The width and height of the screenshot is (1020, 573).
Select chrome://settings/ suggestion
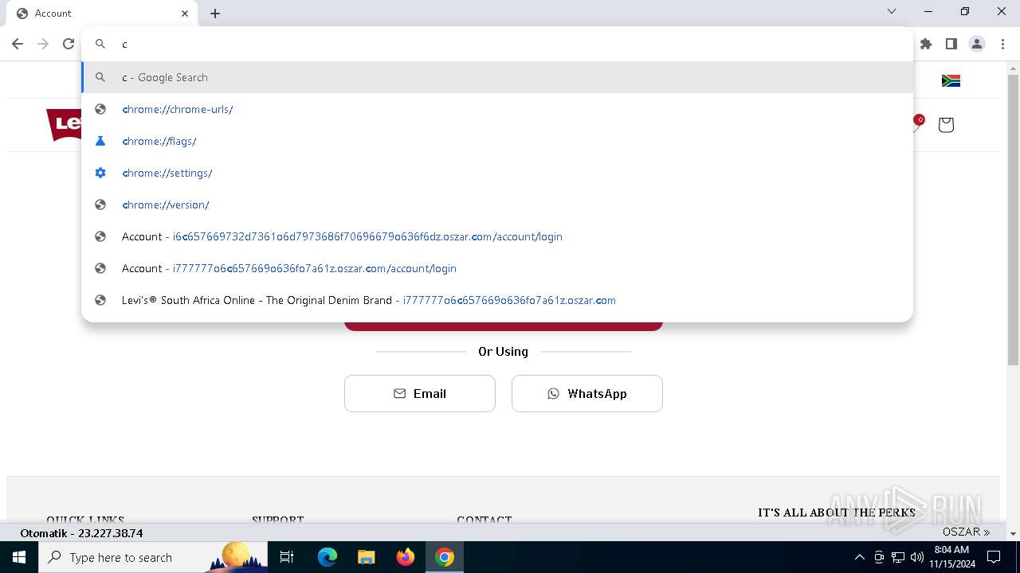(497, 173)
